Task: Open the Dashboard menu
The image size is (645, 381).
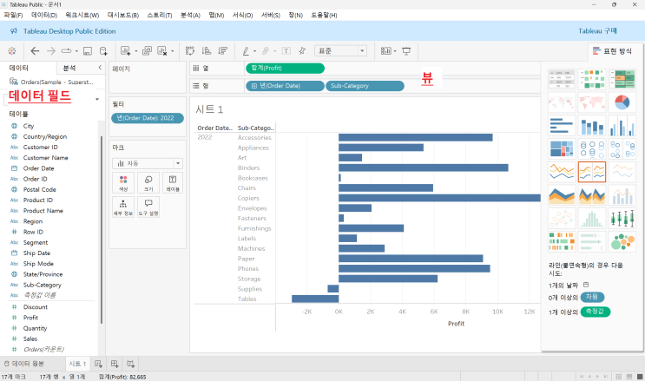Action: point(123,16)
